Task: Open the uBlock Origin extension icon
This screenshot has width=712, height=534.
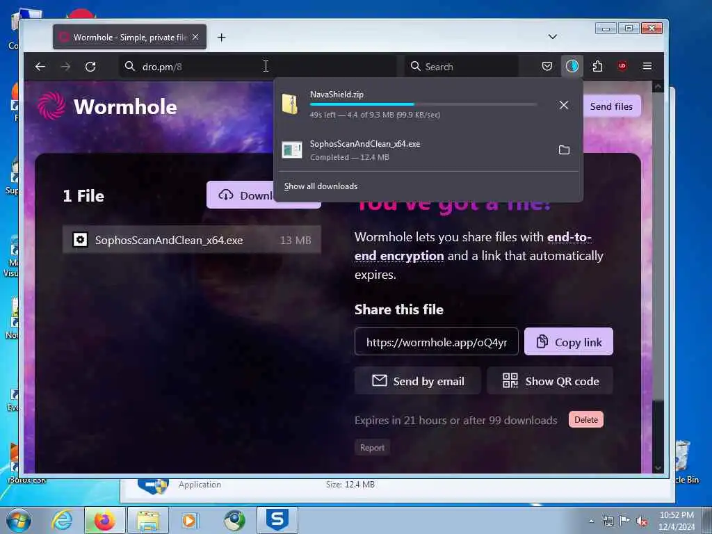Action: tap(622, 66)
